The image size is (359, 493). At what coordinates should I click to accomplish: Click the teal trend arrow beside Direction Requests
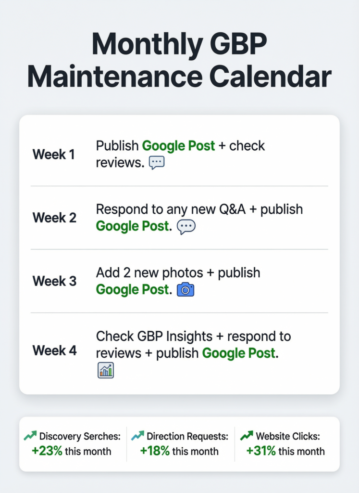tap(137, 435)
